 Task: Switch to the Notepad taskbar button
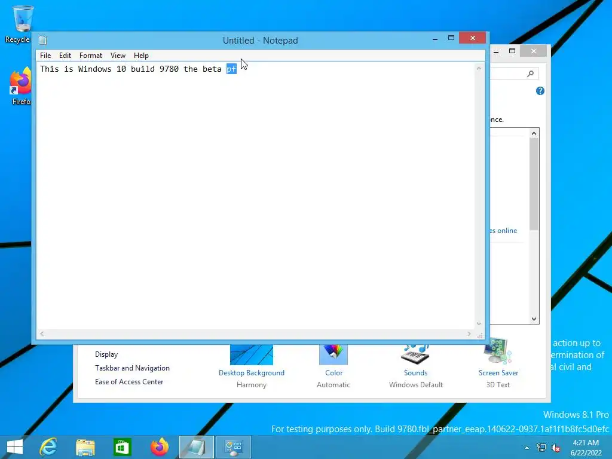[x=196, y=447]
